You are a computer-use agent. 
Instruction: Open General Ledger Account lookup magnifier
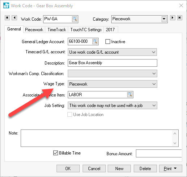click(95, 41)
